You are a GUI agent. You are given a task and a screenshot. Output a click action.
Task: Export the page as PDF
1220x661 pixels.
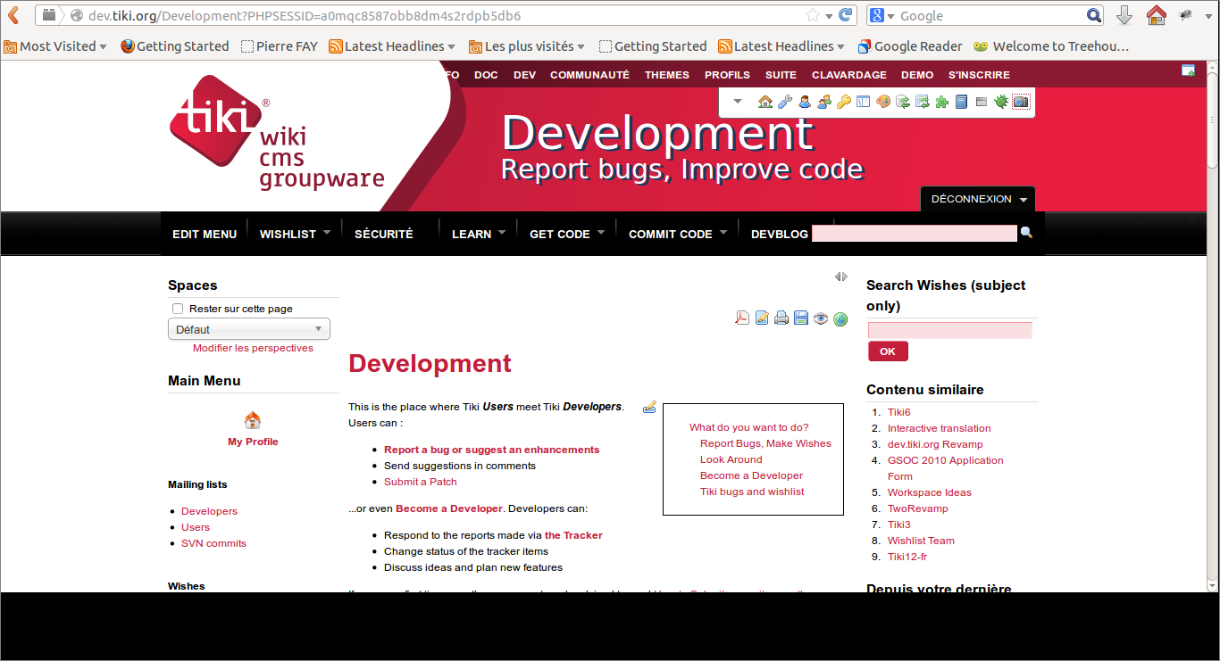point(742,318)
